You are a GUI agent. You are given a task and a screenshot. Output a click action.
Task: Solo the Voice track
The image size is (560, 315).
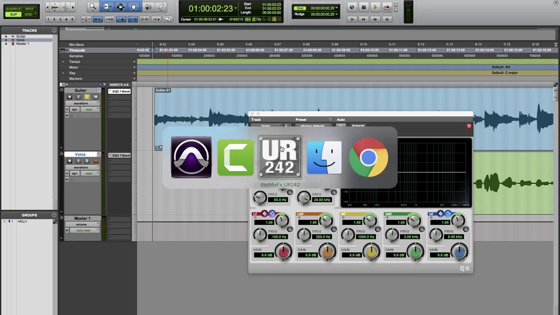coord(87,161)
